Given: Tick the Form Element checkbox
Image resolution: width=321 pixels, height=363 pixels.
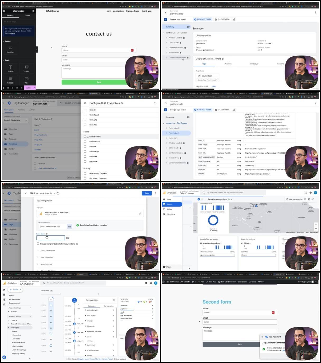Looking at the screenshot, I should point(85,137).
